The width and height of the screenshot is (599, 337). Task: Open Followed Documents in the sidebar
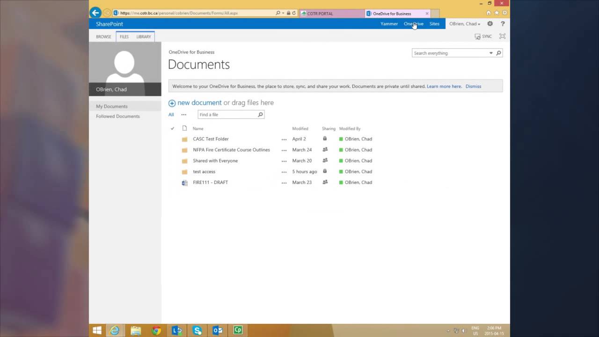[x=118, y=117]
